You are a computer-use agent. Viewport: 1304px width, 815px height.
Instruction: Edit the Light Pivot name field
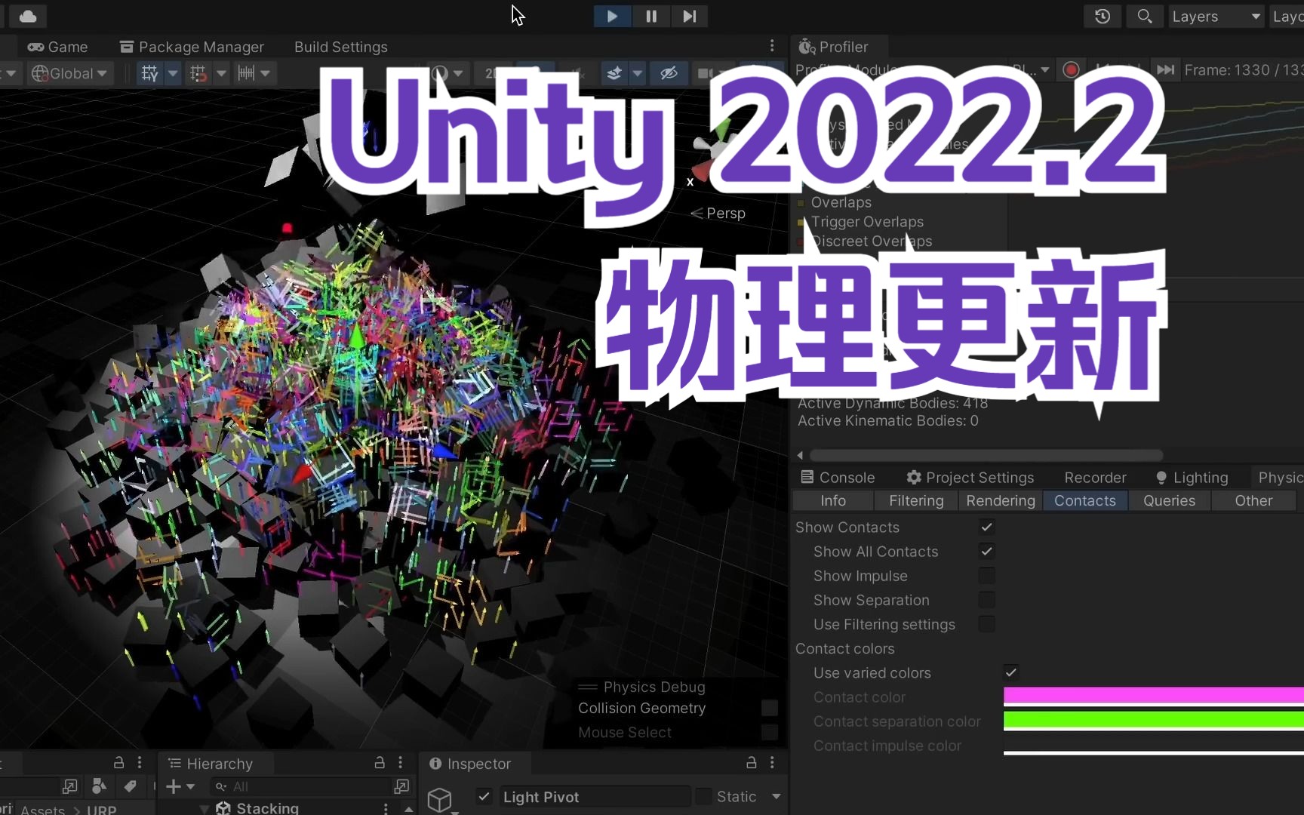(595, 797)
